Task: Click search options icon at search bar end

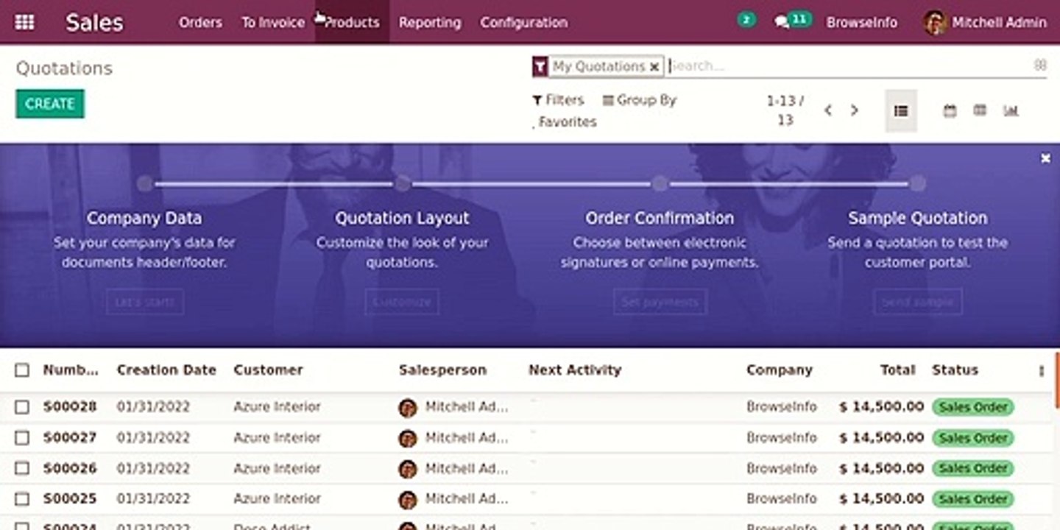Action: [x=1040, y=66]
